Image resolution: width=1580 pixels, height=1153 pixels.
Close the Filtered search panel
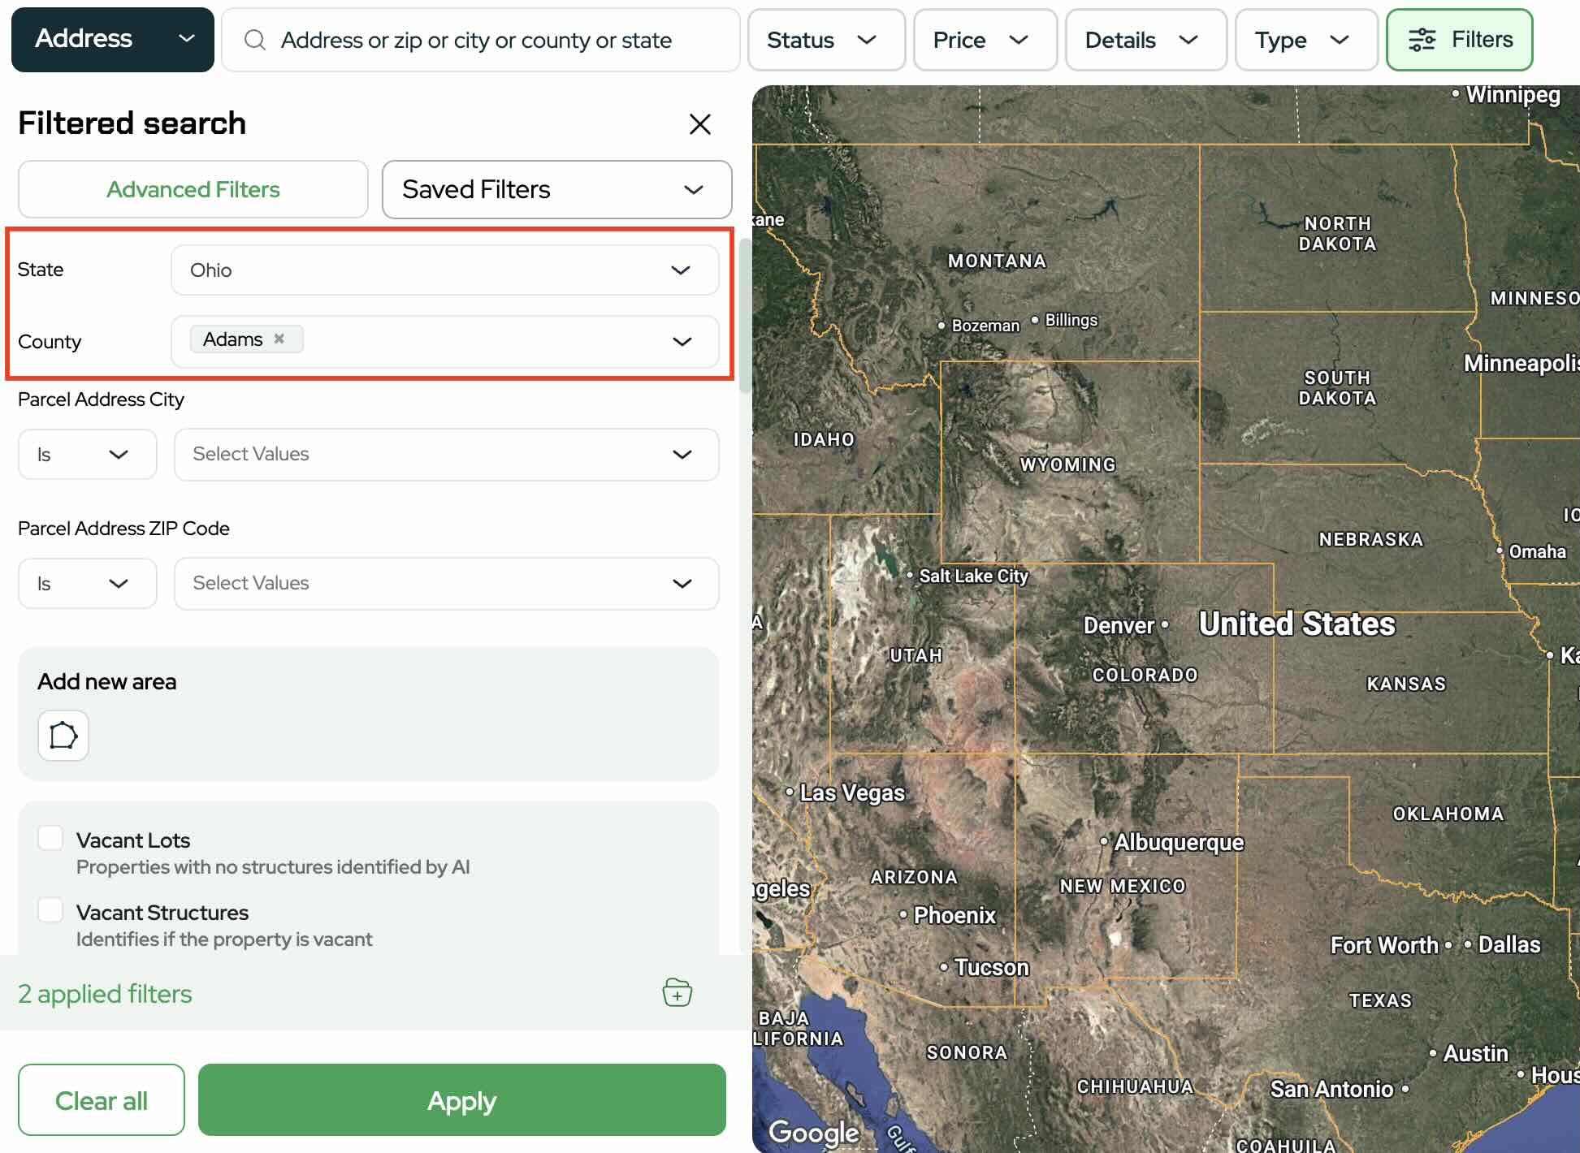tap(699, 124)
